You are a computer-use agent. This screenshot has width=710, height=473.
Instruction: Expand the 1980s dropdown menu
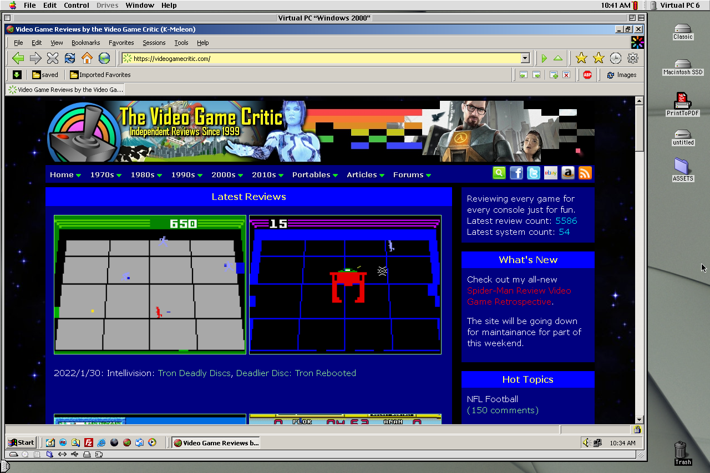point(146,174)
